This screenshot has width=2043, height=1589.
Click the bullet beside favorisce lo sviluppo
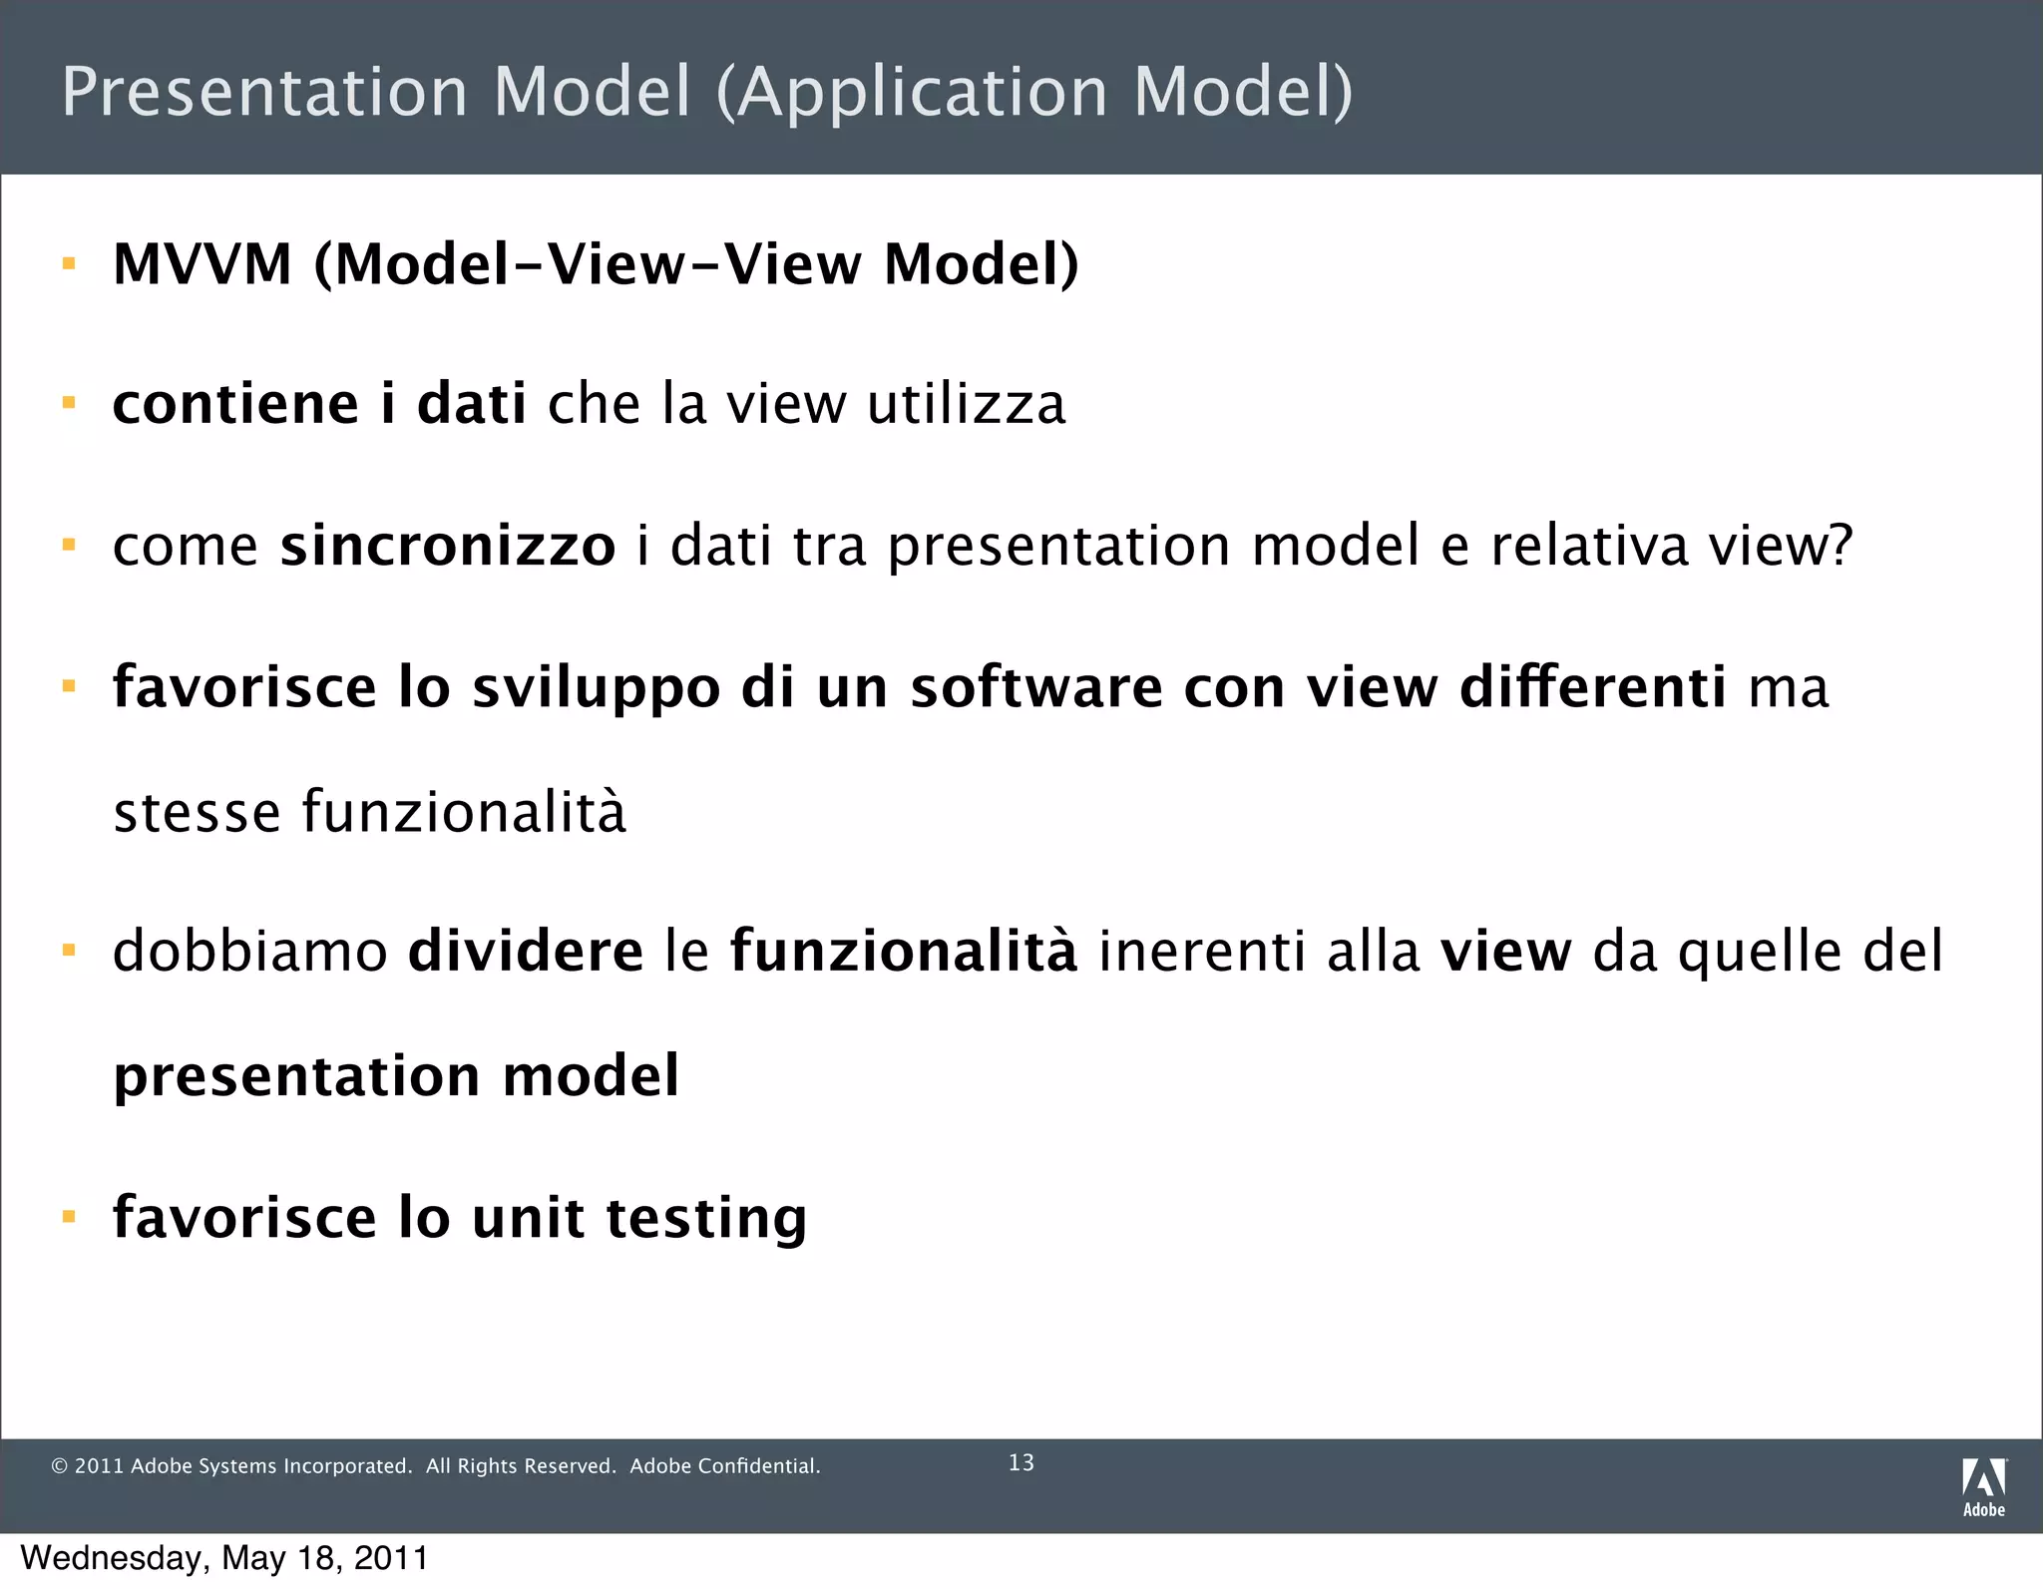click(69, 687)
